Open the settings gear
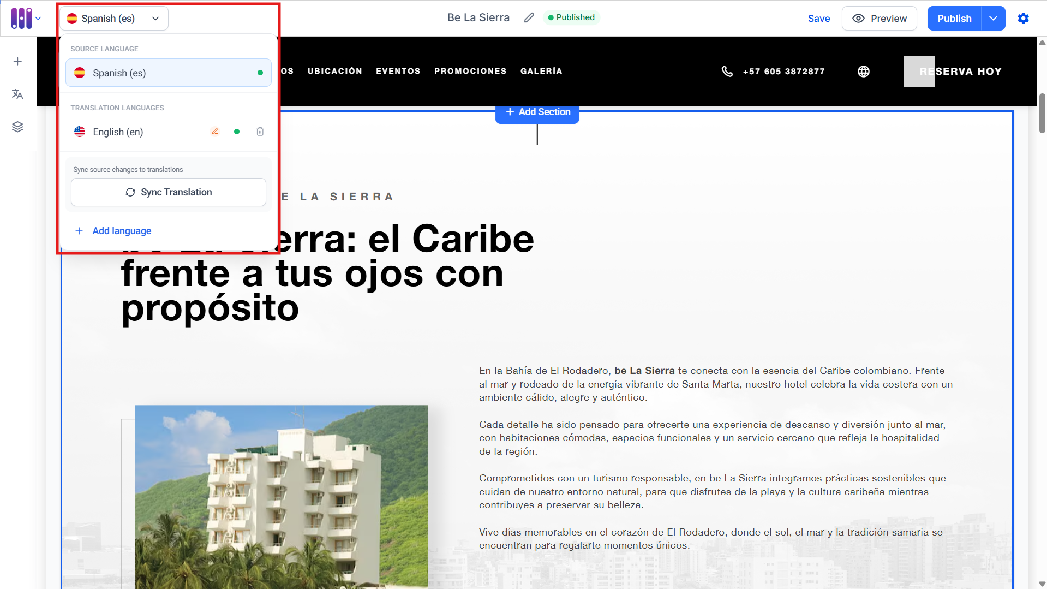The height and width of the screenshot is (589, 1047). point(1023,19)
